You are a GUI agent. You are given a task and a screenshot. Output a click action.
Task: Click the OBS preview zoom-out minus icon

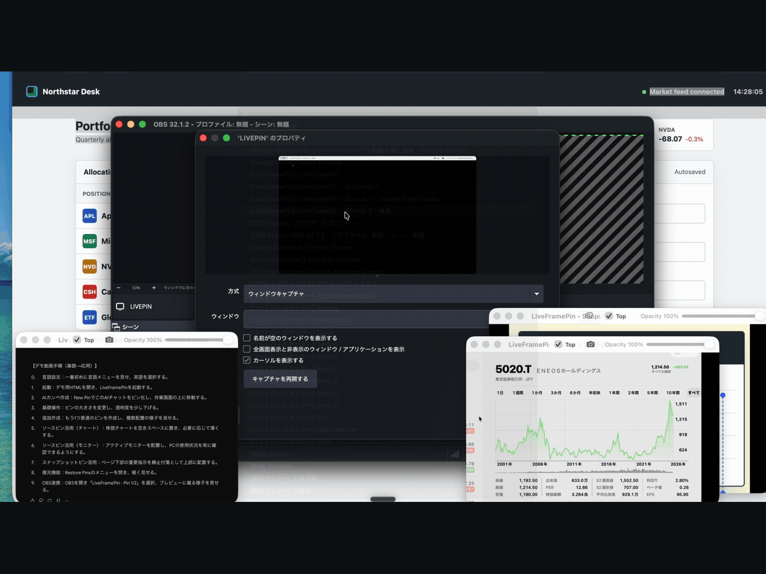[x=119, y=288]
